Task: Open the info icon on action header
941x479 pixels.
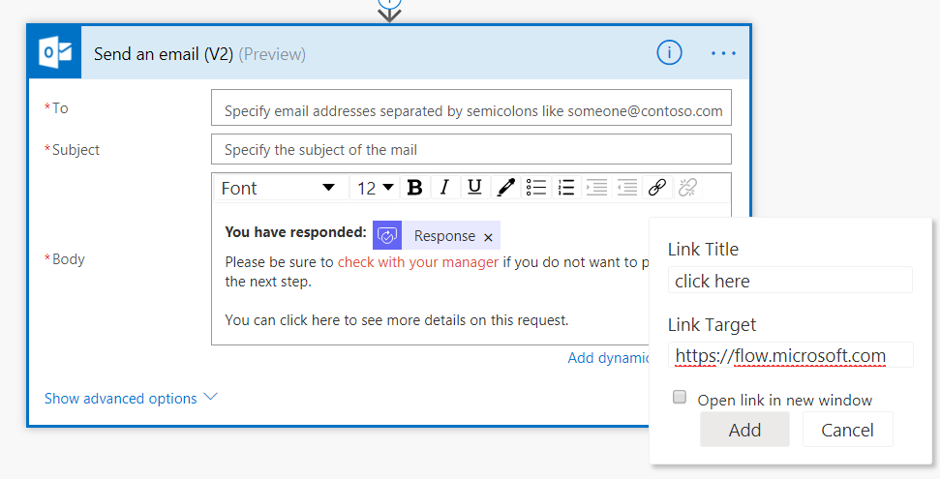Action: tap(669, 53)
